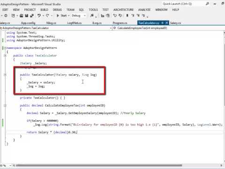
Task: Open the Start button dropdown arrow
Action: (x=68, y=15)
